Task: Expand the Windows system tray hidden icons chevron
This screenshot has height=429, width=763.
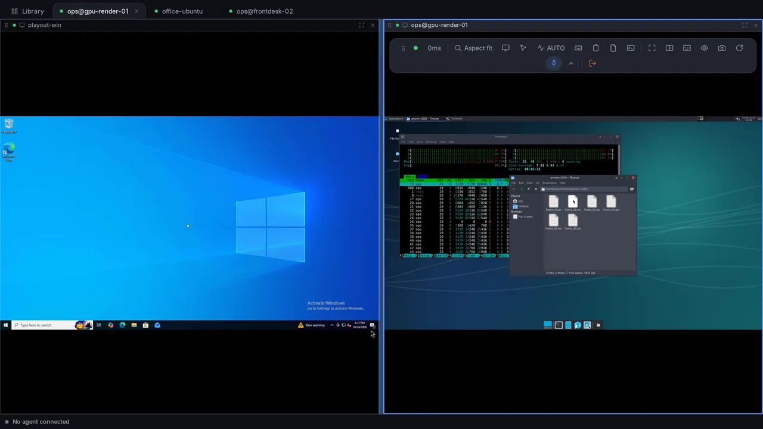Action: click(332, 325)
